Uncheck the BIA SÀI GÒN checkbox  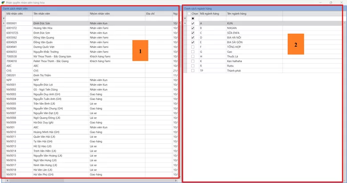[x=193, y=42]
